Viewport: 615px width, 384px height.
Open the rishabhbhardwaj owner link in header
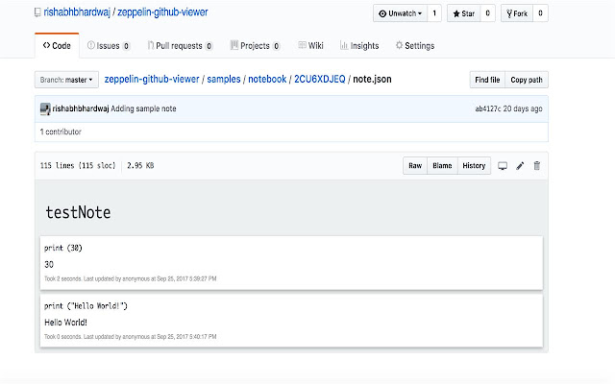coord(77,12)
